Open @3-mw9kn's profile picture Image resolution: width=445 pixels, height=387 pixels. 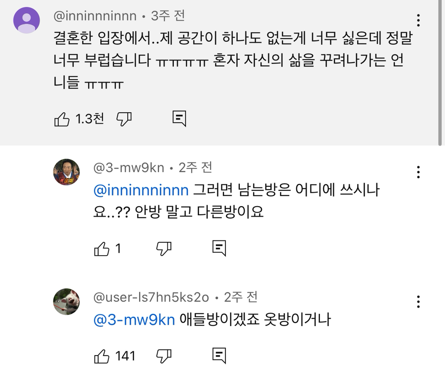(x=66, y=171)
